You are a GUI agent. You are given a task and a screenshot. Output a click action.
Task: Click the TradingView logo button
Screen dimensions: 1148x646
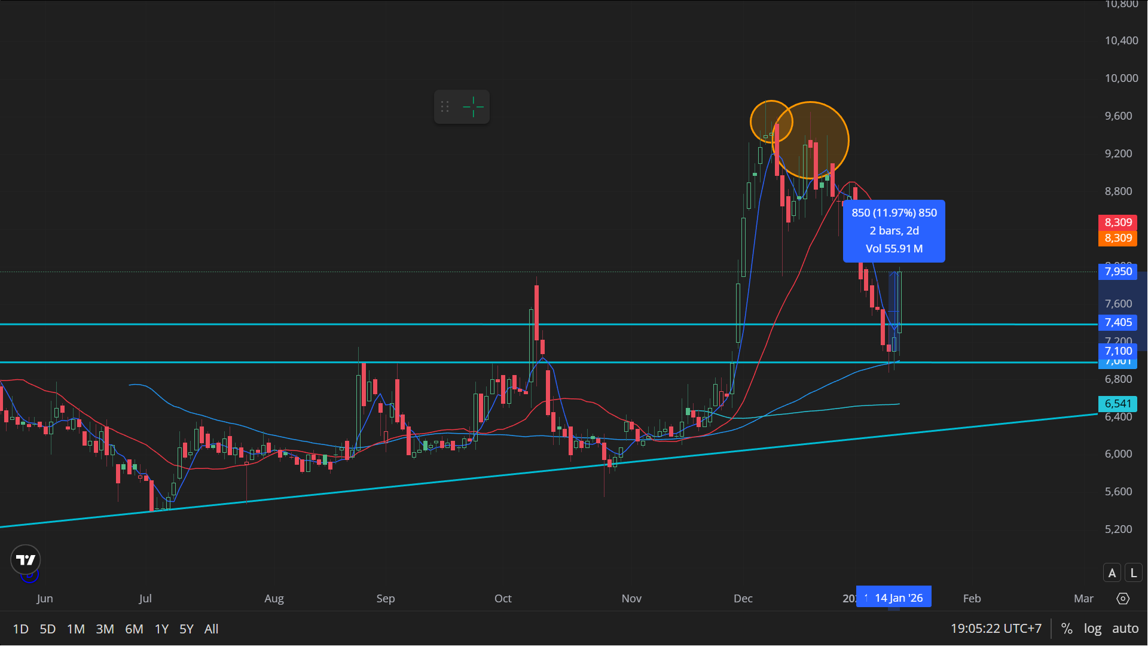(x=26, y=560)
